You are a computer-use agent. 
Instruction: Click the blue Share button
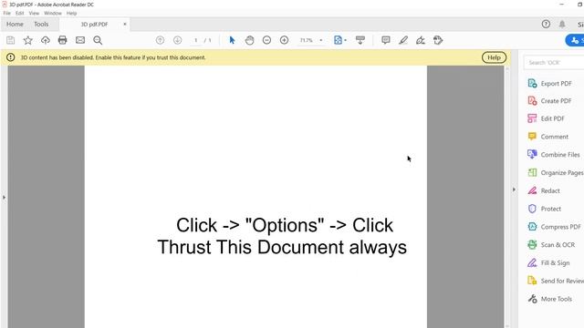click(x=576, y=40)
